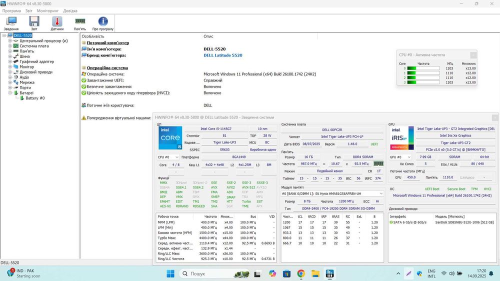Click the Core 3 frequency bar
Screen dimensions: 500x281
(423, 82)
